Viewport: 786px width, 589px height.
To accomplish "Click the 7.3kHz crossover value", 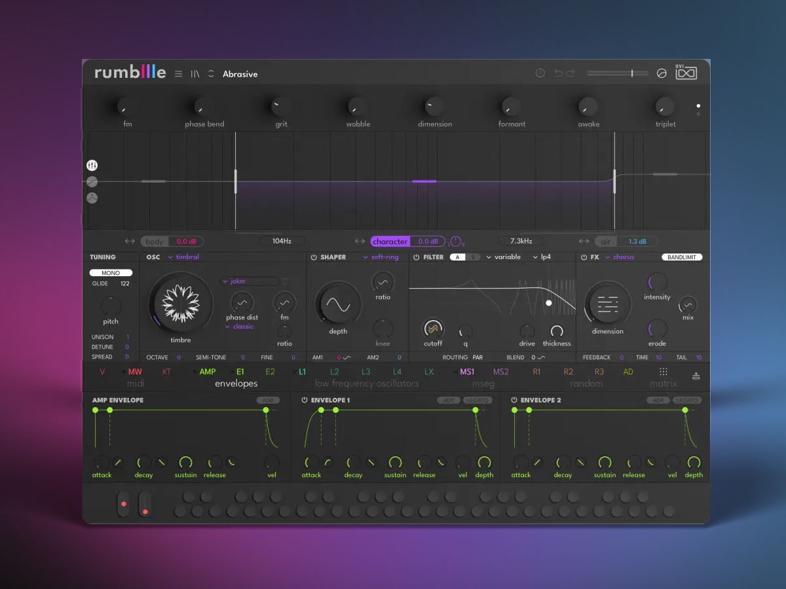I will (x=521, y=241).
